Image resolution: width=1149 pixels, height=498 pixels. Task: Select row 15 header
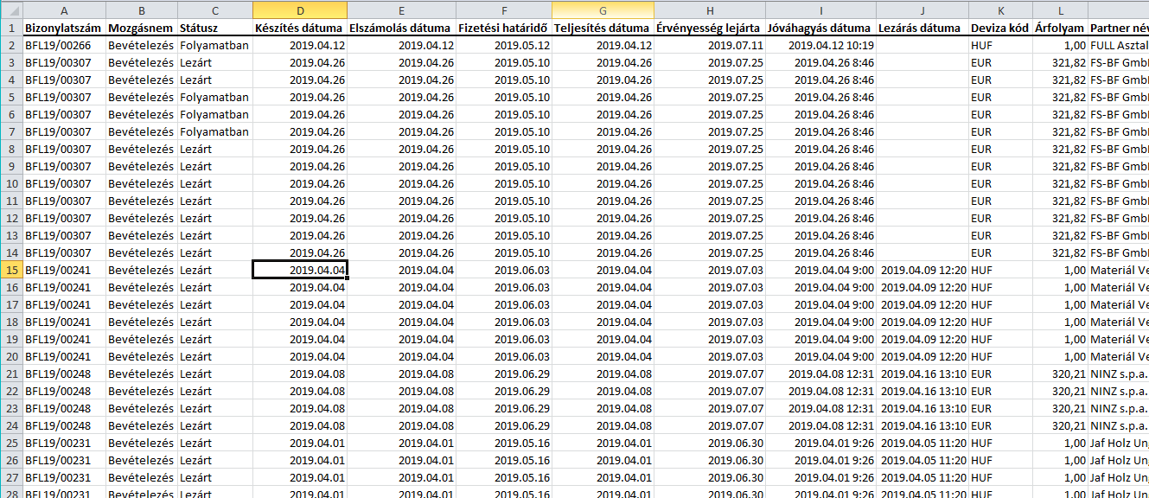point(11,270)
